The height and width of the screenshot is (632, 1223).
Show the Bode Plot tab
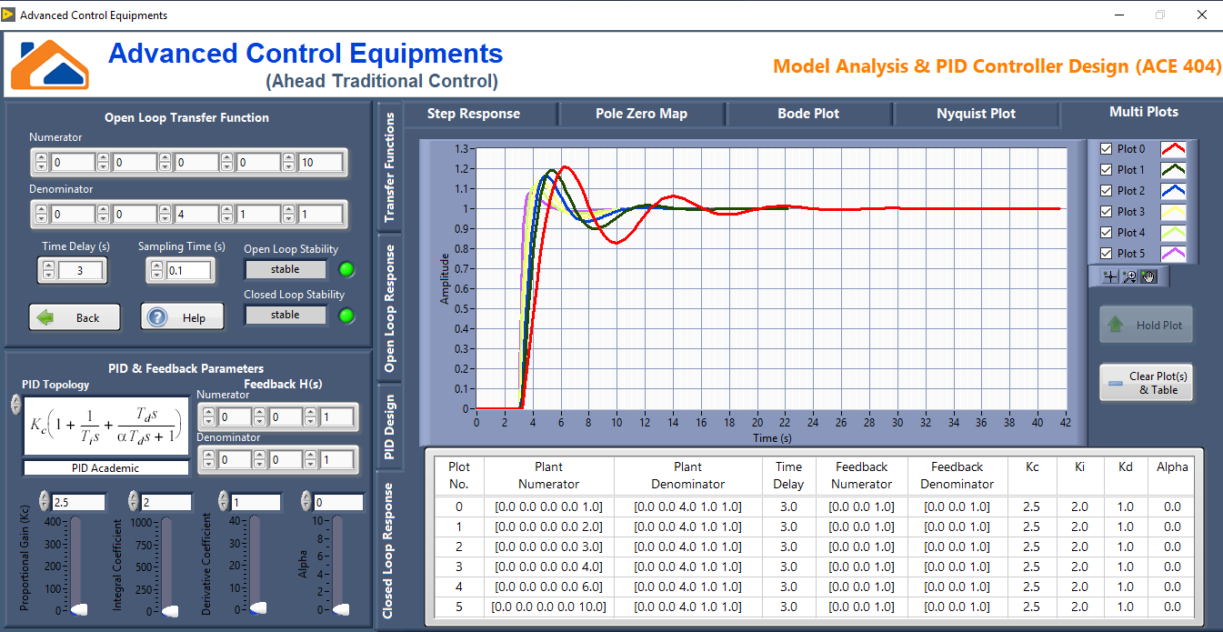click(x=808, y=114)
